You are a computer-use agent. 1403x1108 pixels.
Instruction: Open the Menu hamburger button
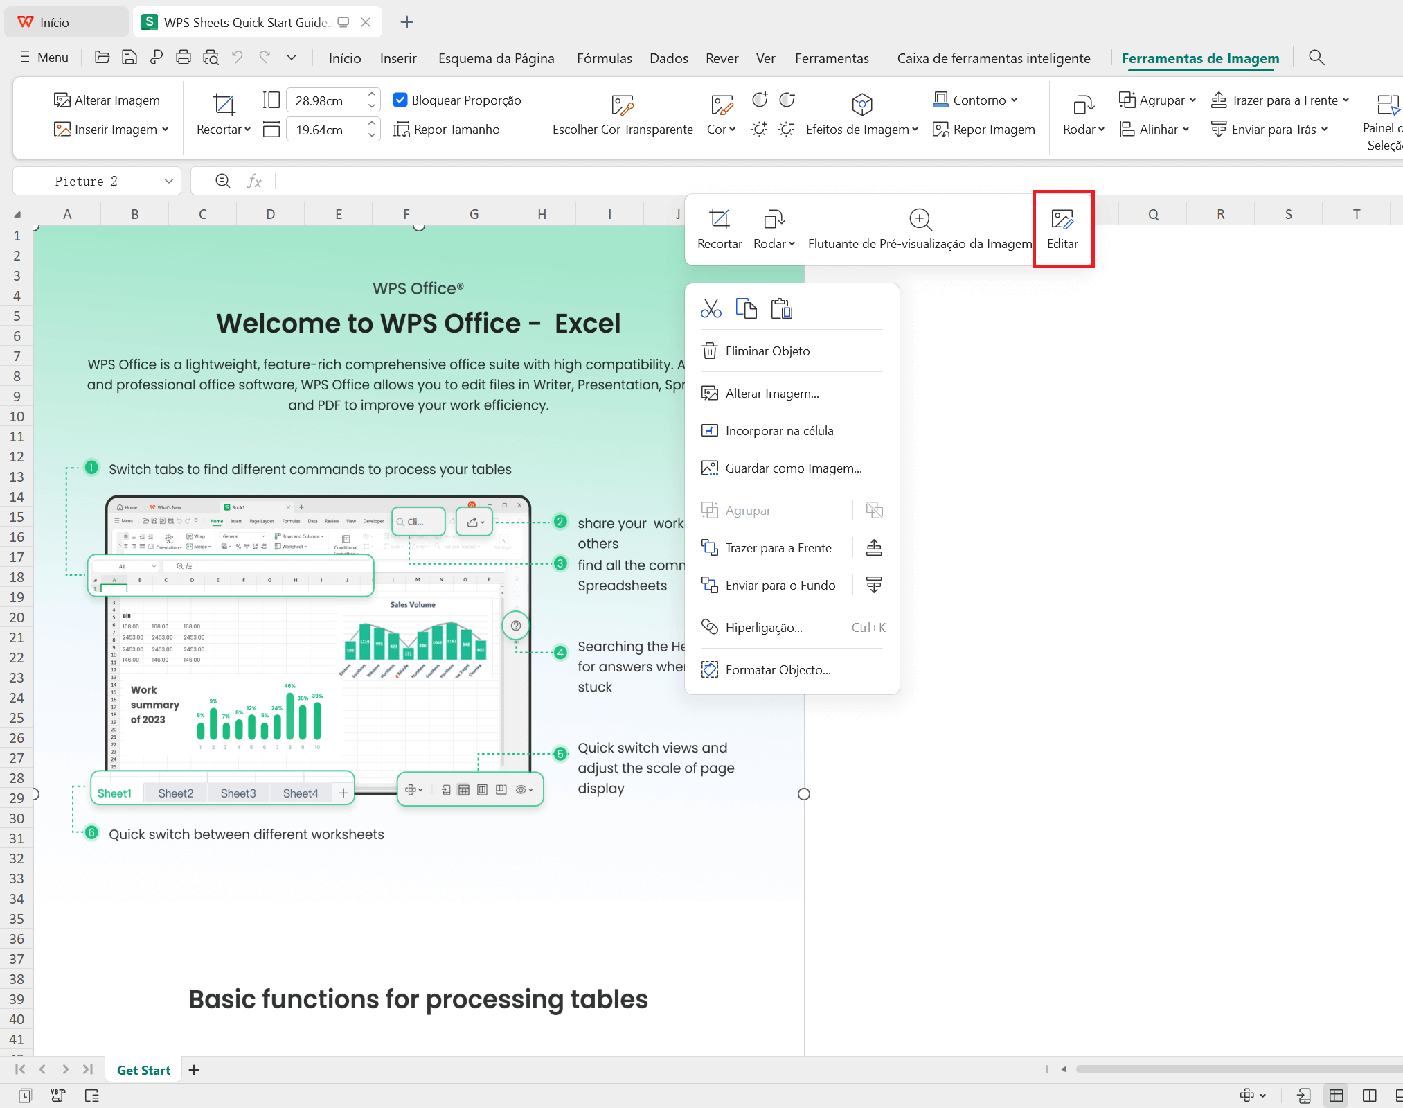[44, 58]
